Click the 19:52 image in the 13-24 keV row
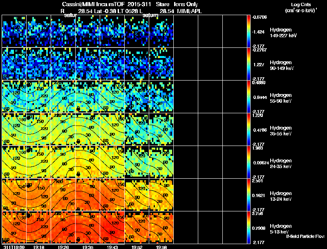The height and width of the screenshot is (249, 327). pos(137,195)
